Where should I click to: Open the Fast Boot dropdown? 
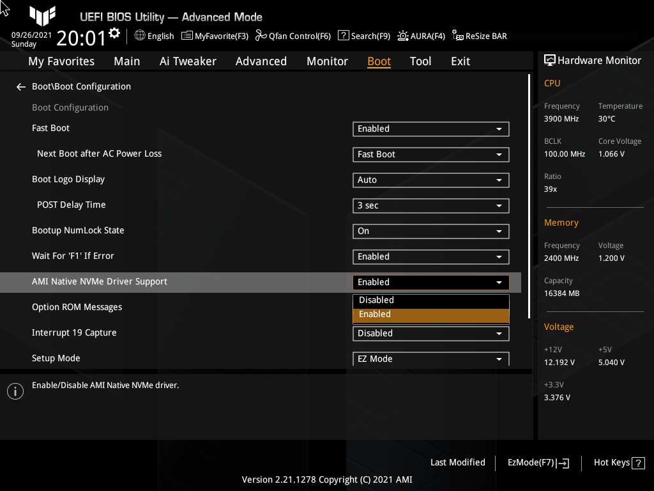click(430, 129)
